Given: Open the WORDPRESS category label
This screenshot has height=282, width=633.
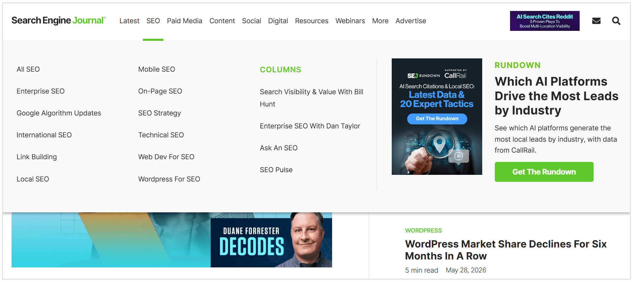Looking at the screenshot, I should click(x=423, y=231).
